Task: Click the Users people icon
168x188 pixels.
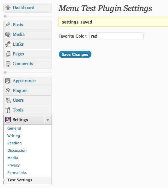Action: click(8, 100)
